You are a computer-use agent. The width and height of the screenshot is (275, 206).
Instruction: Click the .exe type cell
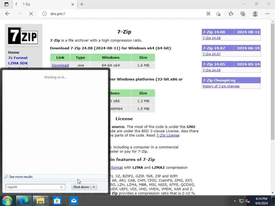[x=80, y=65]
